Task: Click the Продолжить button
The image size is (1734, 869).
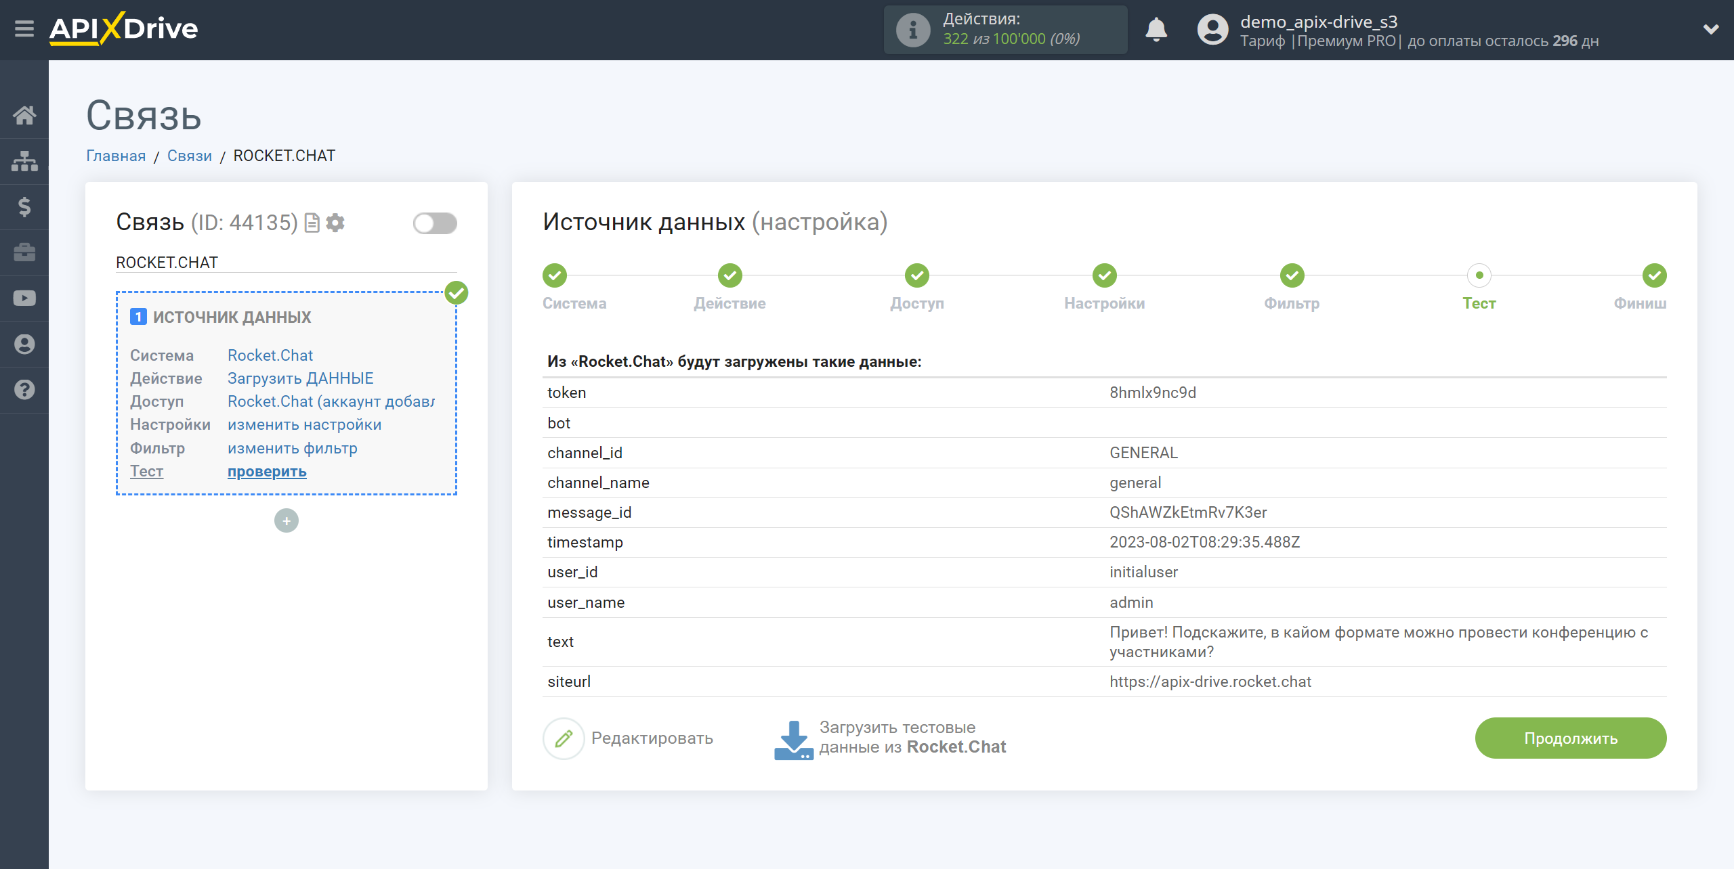Action: [1571, 738]
